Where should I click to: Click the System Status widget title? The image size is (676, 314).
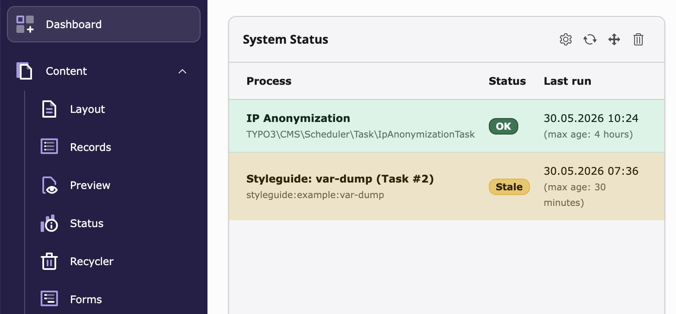pyautogui.click(x=285, y=40)
